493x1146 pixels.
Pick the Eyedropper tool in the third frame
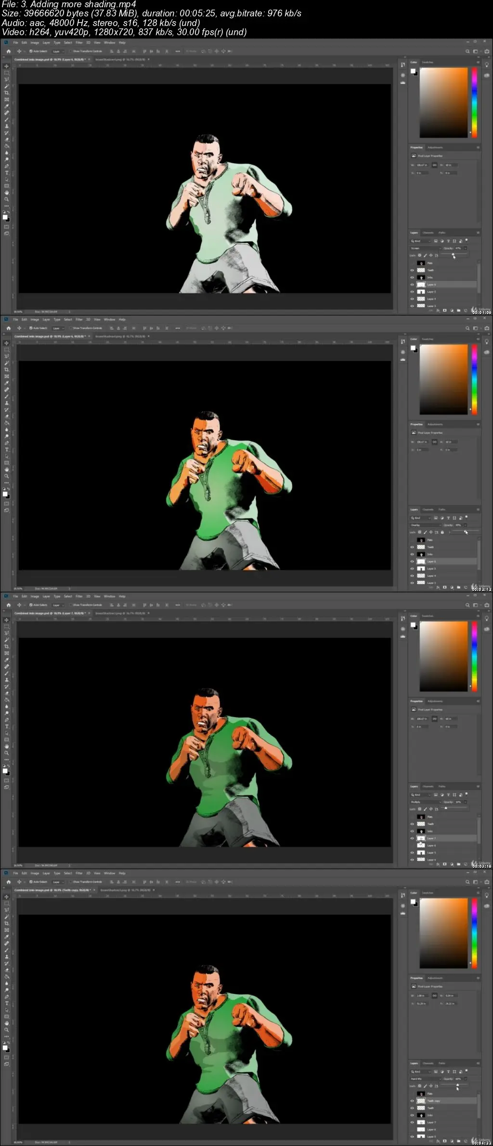click(x=6, y=660)
